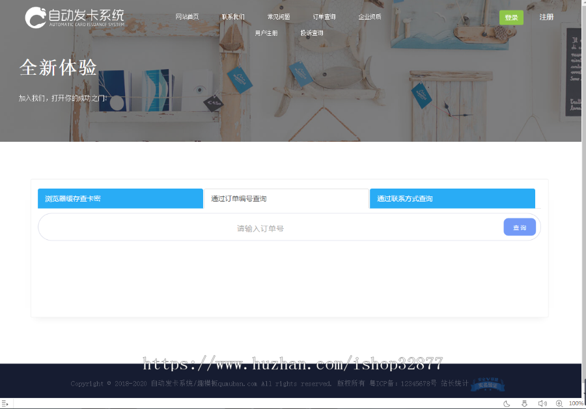Open downloads using the download arrow icon

[x=525, y=403]
